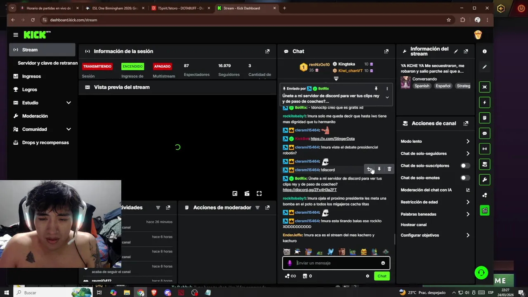This screenshot has width=528, height=297.
Task: Click the lightning bolt icon in right sidebar
Action: point(485,102)
